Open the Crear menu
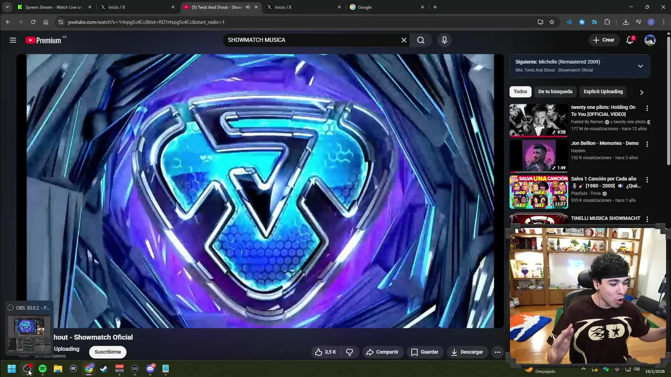671x377 pixels. (603, 40)
